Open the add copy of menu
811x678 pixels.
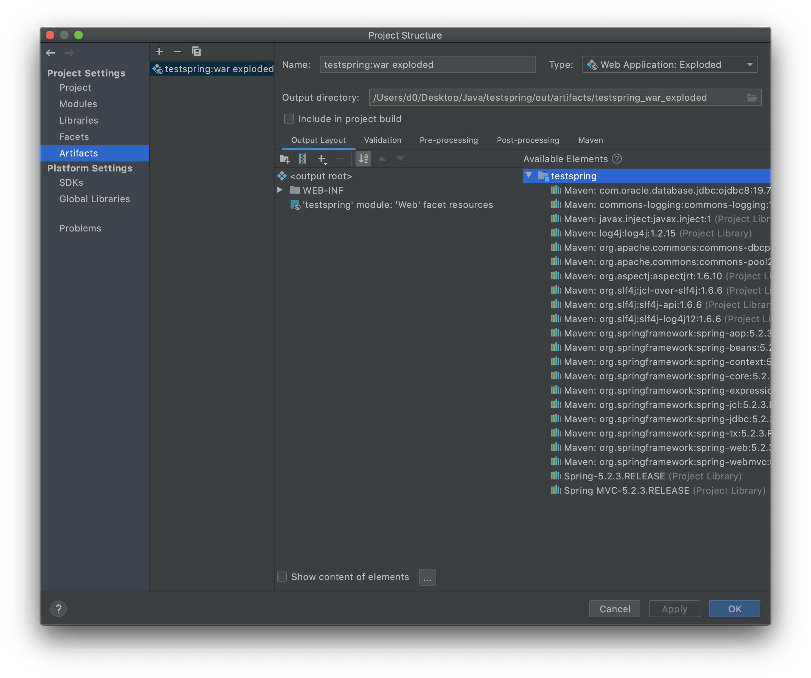tap(322, 159)
